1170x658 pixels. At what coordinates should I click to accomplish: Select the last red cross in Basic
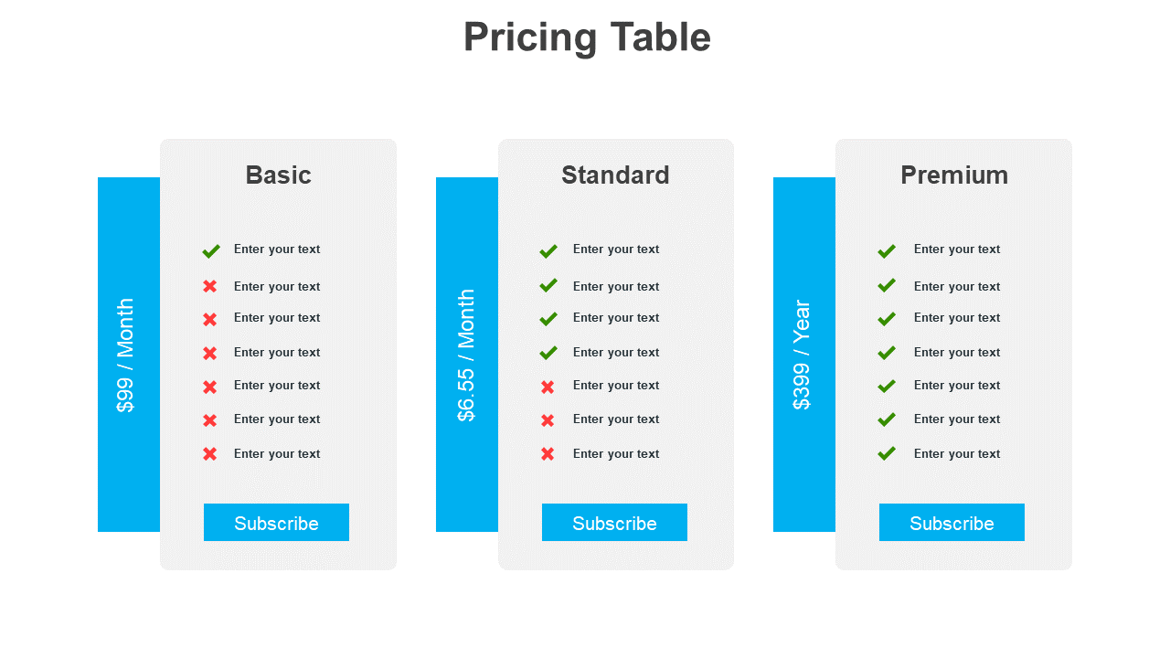click(x=210, y=454)
